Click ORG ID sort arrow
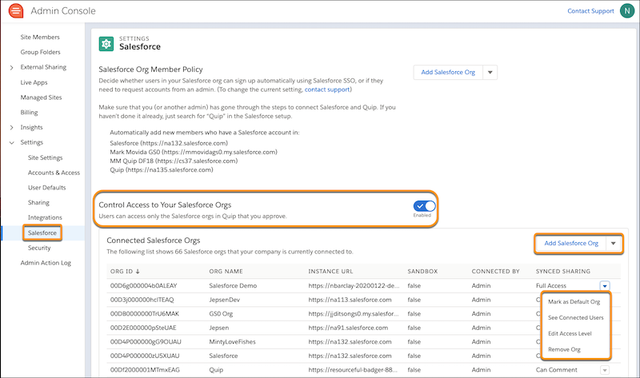This screenshot has width=640, height=378. (x=138, y=272)
